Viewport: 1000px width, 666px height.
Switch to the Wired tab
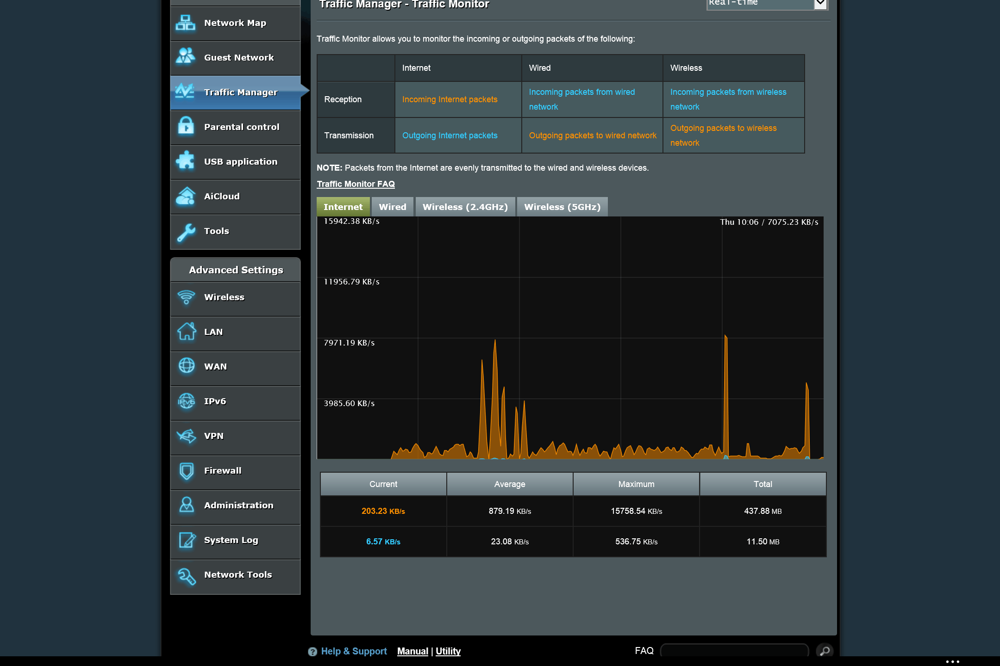[392, 207]
